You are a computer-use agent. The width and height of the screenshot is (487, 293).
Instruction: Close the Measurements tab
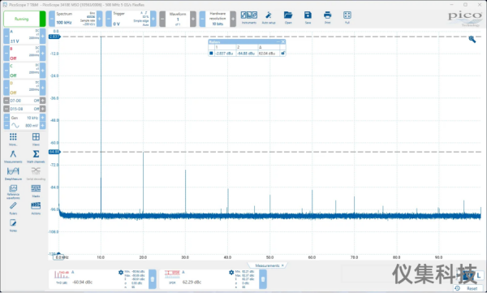point(282,265)
